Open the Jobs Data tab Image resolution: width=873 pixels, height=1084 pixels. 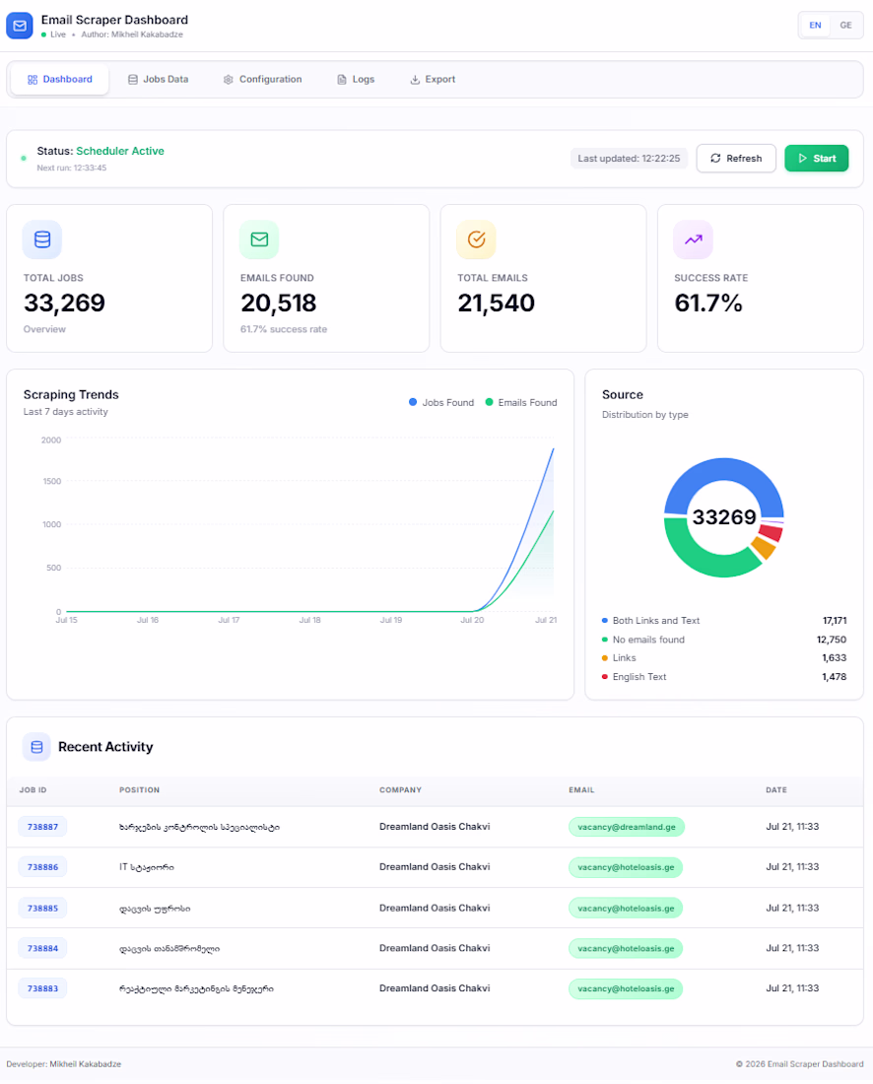[x=159, y=80]
